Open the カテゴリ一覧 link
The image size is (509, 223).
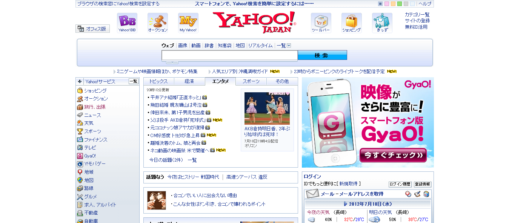pos(417,15)
